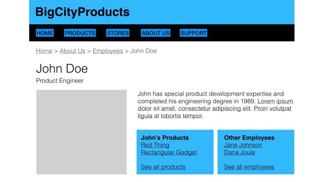323x182 pixels.
Task: Choose SUPPORT in the navigation bar
Action: [x=193, y=33]
